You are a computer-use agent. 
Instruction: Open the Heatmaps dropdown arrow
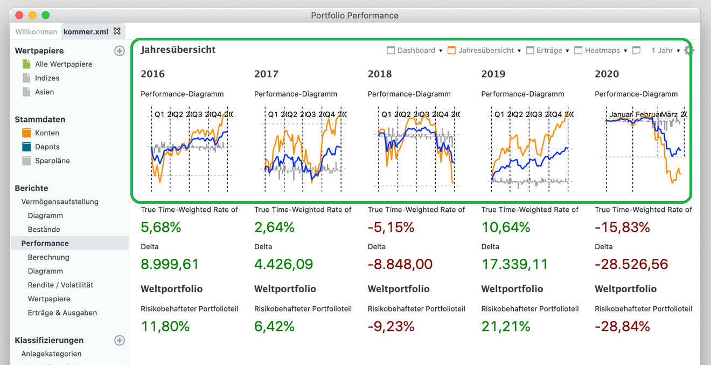pos(625,51)
